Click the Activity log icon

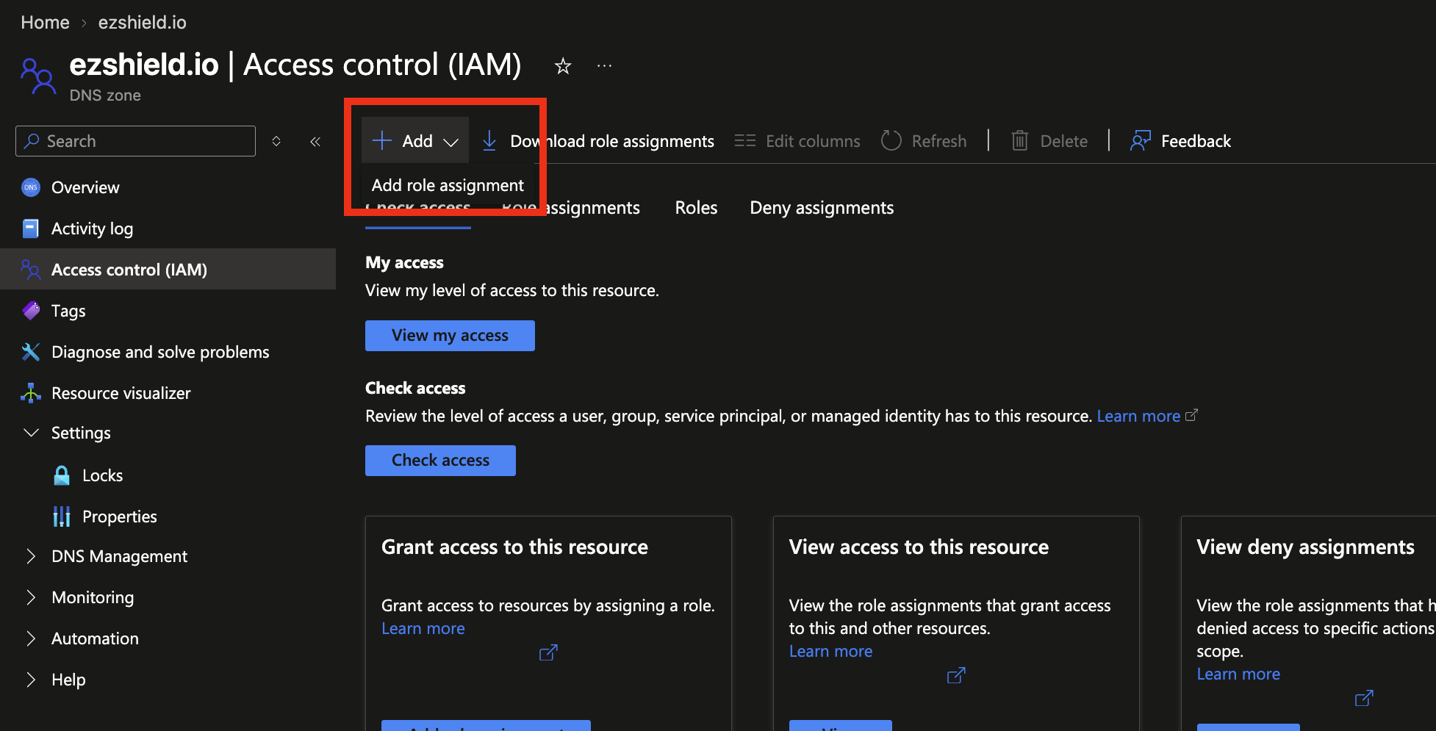(x=30, y=228)
